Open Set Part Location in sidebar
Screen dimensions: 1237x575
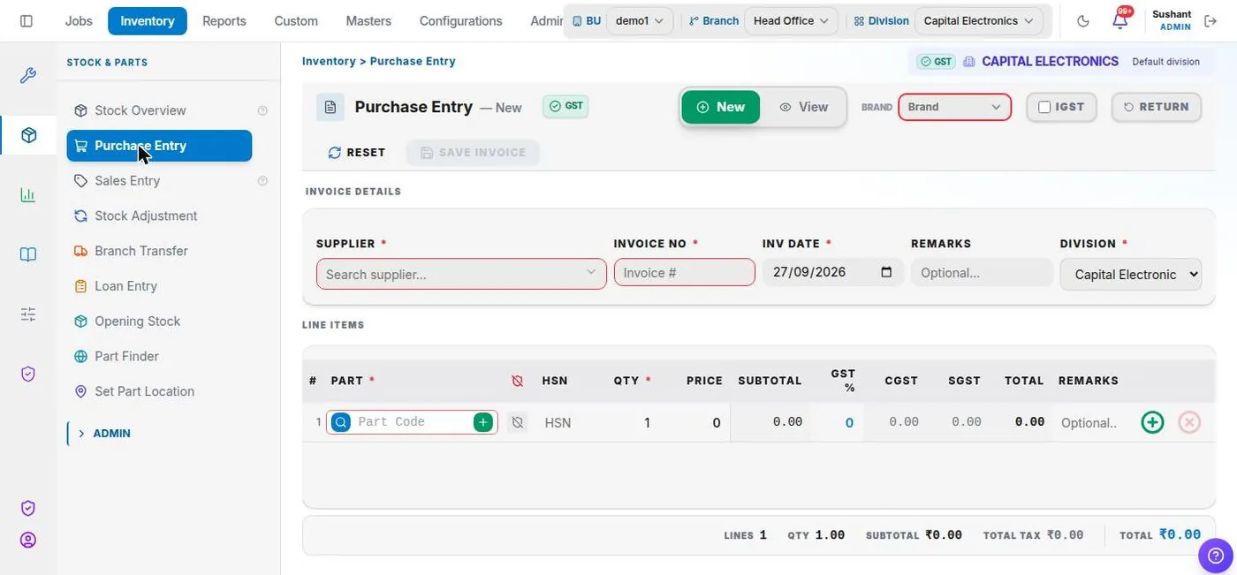(159, 391)
